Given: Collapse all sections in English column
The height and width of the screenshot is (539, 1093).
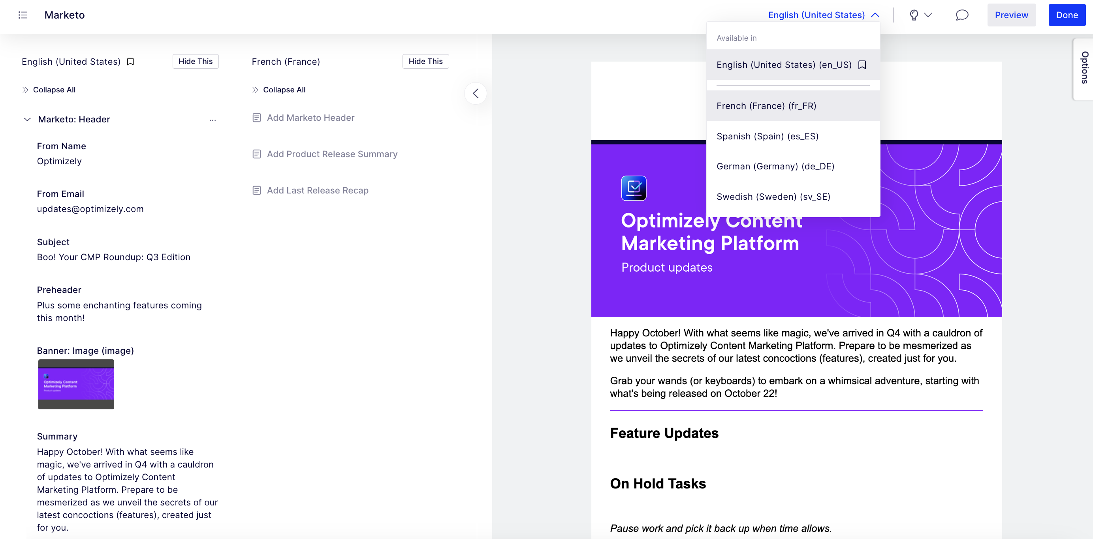Looking at the screenshot, I should 49,90.
